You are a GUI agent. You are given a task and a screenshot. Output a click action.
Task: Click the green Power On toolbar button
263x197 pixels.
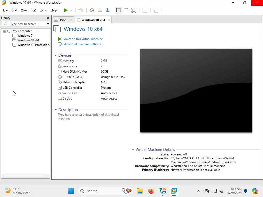(65, 10)
